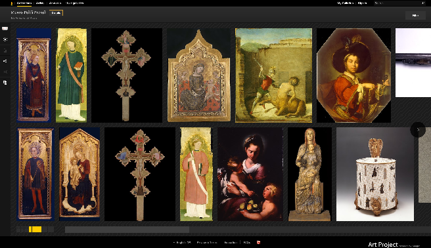Open the FAQs footer link

coord(246,243)
